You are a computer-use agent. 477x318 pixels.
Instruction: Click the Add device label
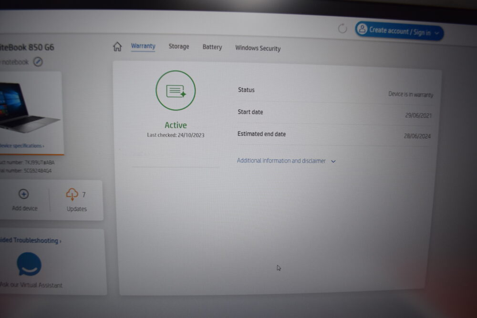pos(25,208)
